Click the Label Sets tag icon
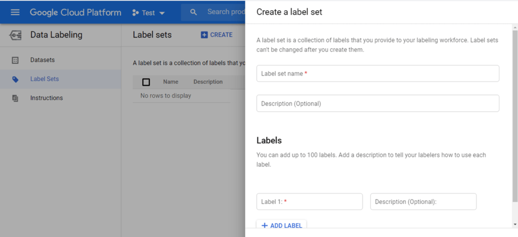 (x=15, y=80)
